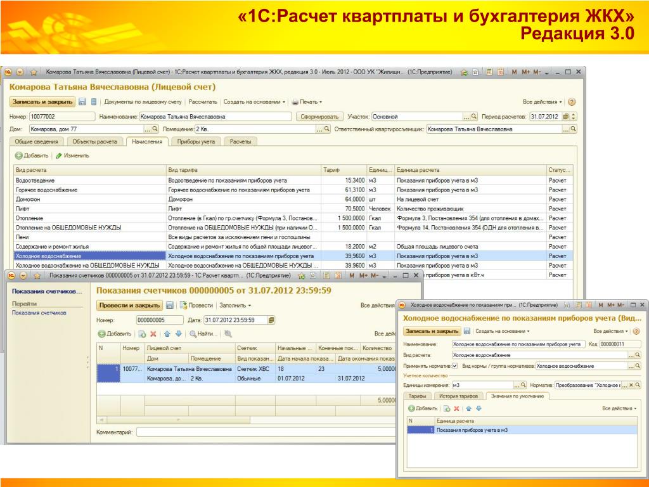Click Показания приборов учета в м3 row in defaults
649x487 pixels.
click(522, 431)
